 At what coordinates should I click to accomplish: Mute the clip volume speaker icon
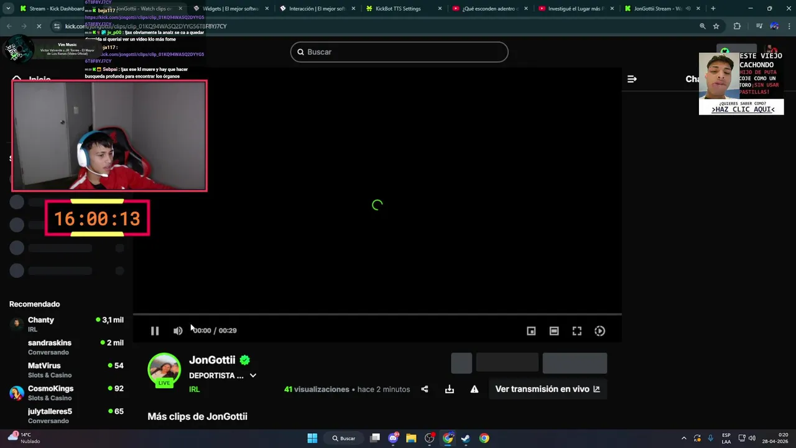click(x=178, y=331)
